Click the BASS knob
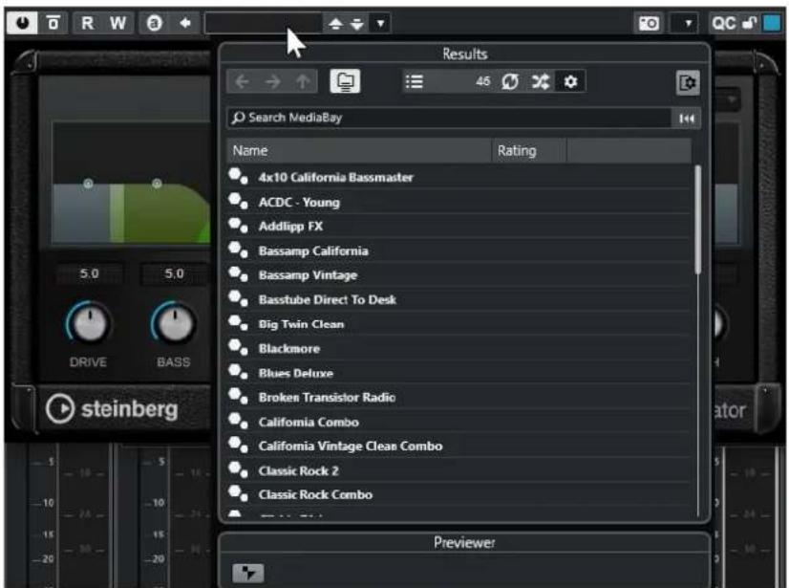Screen dimensions: 789x588 (174, 323)
